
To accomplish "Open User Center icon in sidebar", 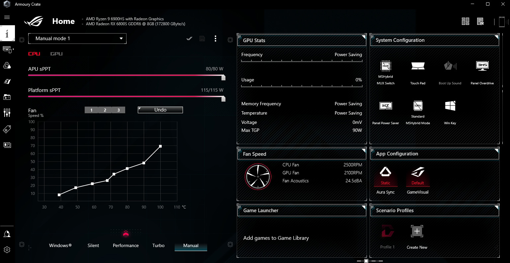I will coord(7,234).
